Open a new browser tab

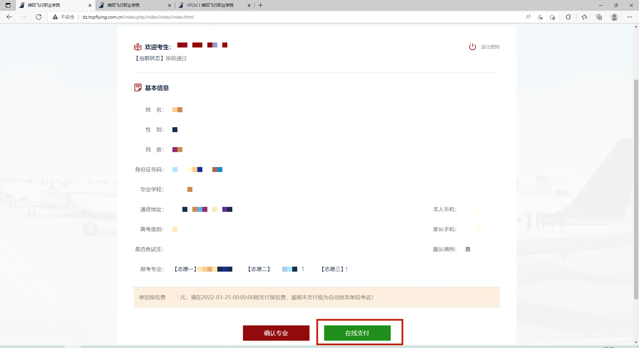(260, 5)
